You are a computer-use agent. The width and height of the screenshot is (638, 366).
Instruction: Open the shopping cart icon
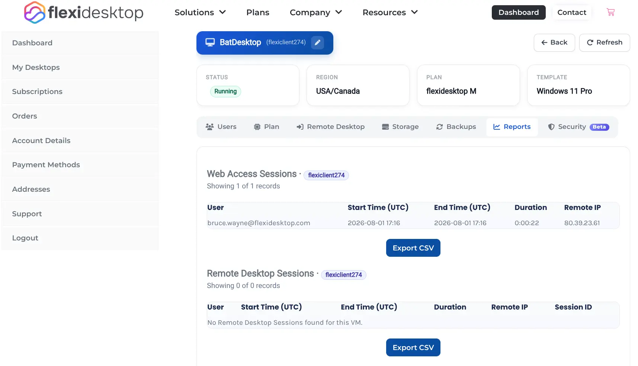tap(610, 12)
